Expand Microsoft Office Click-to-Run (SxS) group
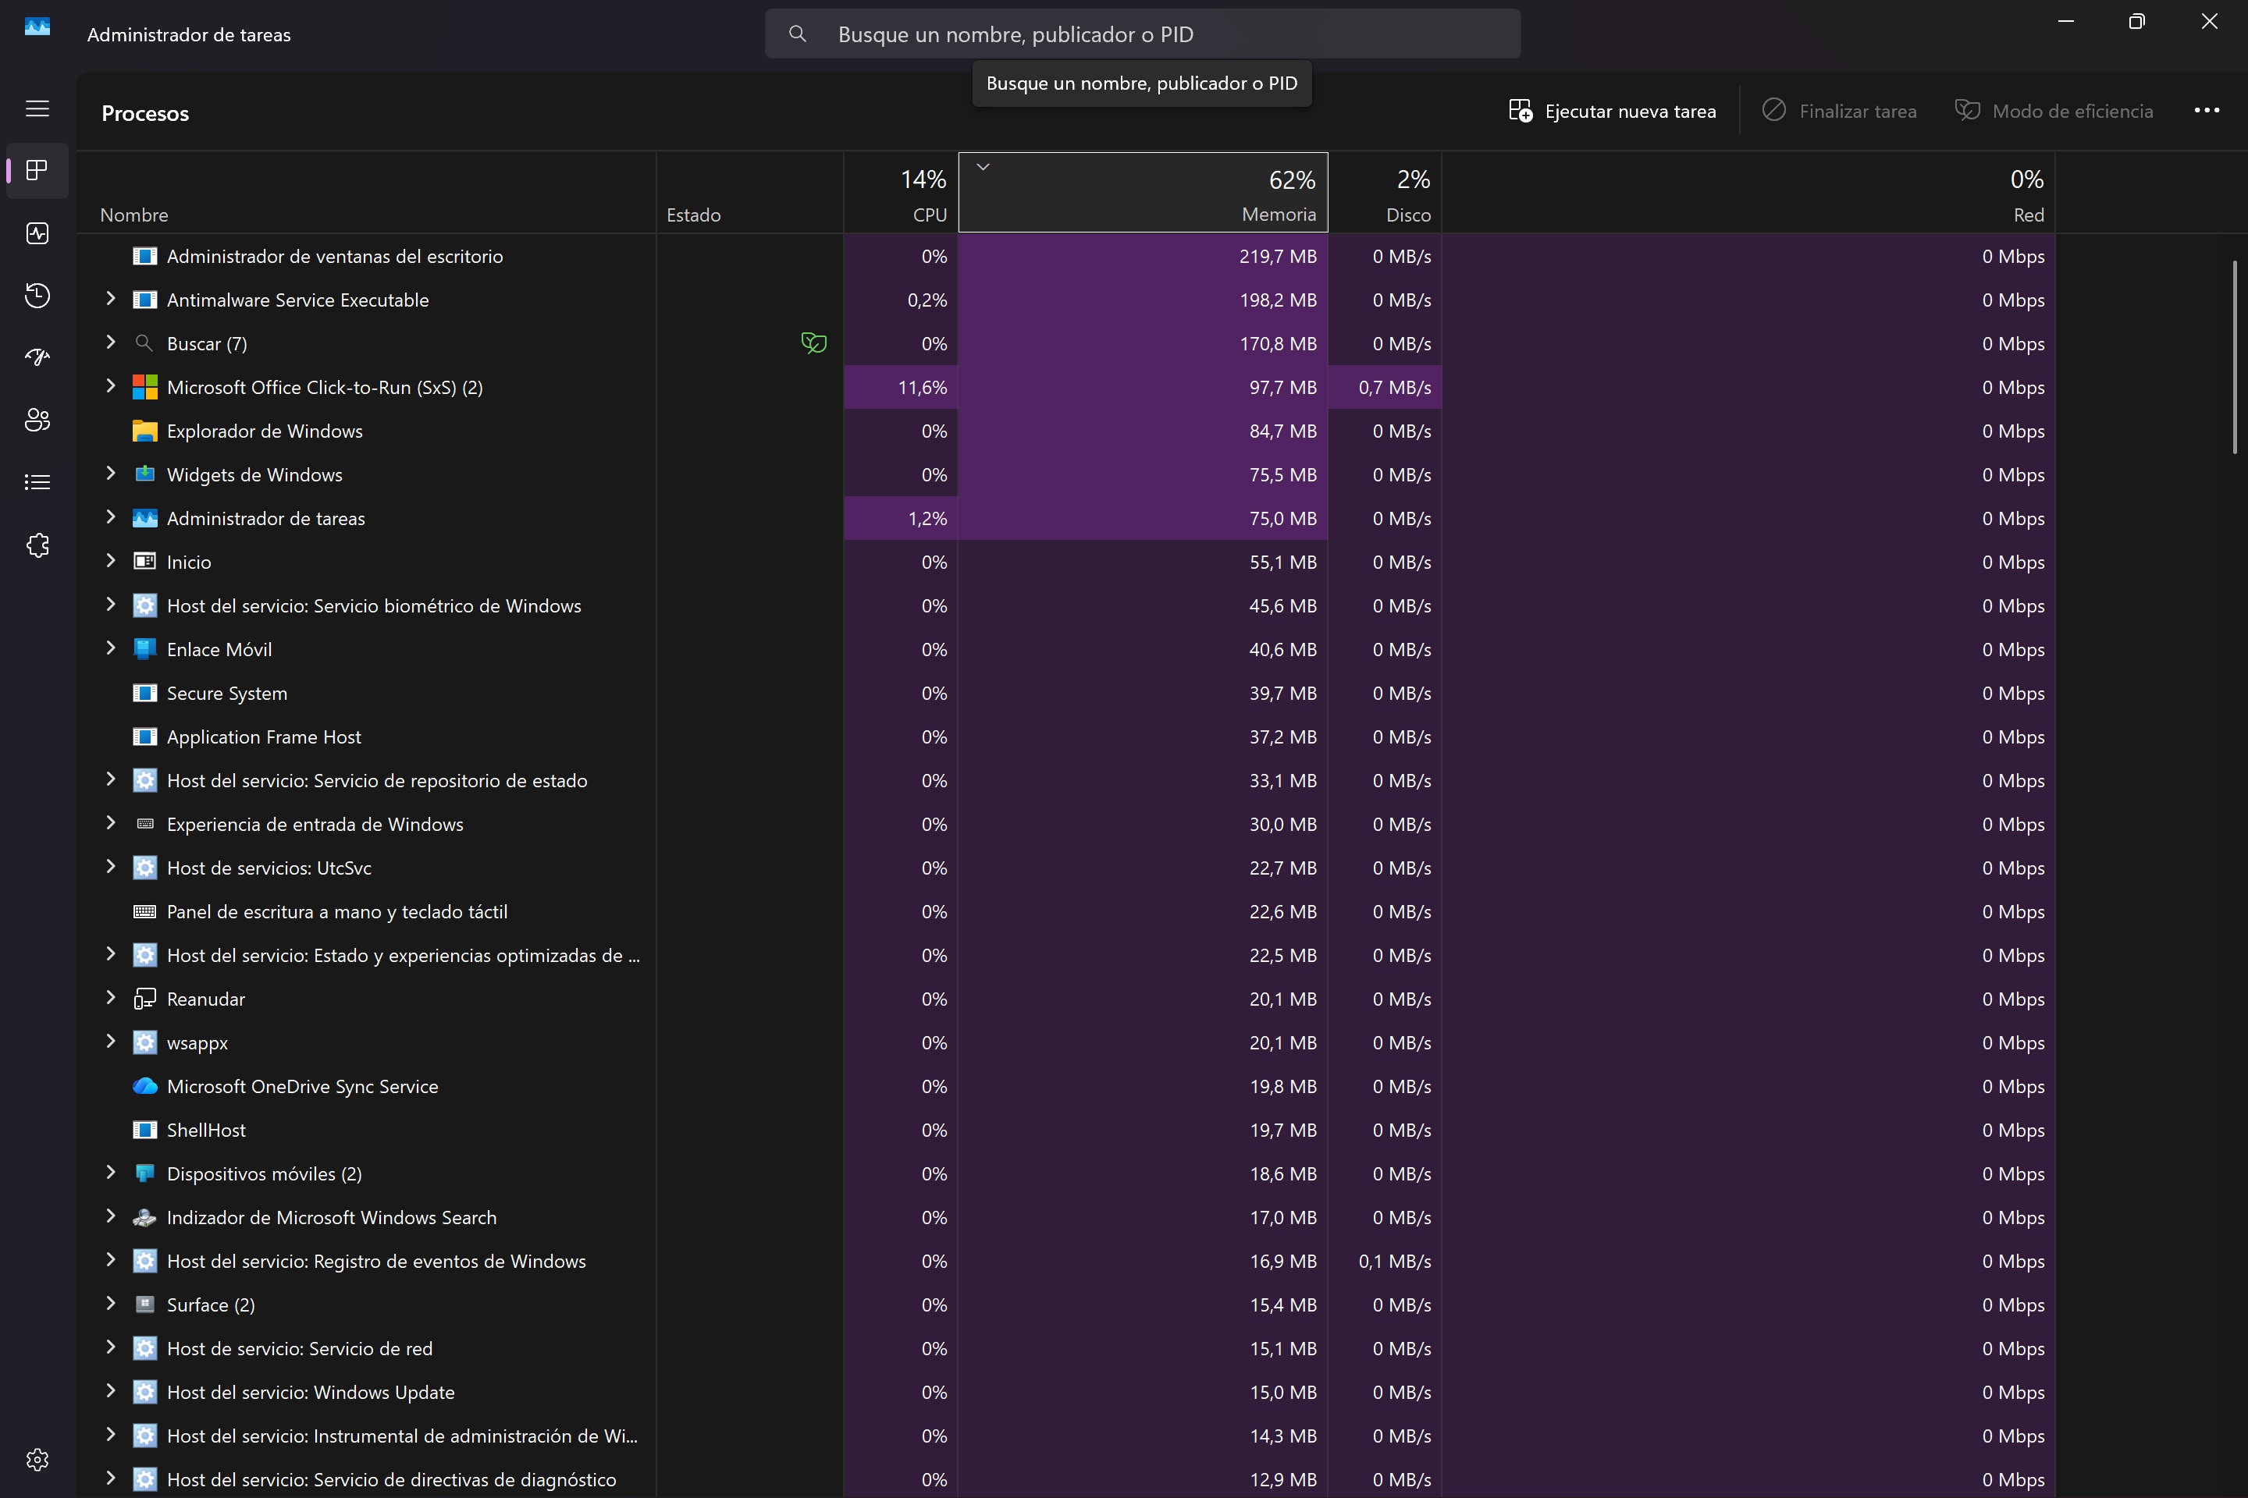This screenshot has height=1498, width=2248. 110,386
